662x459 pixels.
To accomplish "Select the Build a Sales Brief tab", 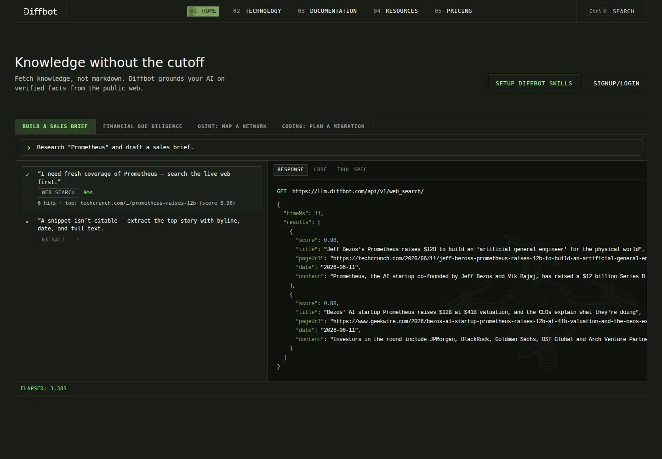I will tap(55, 127).
